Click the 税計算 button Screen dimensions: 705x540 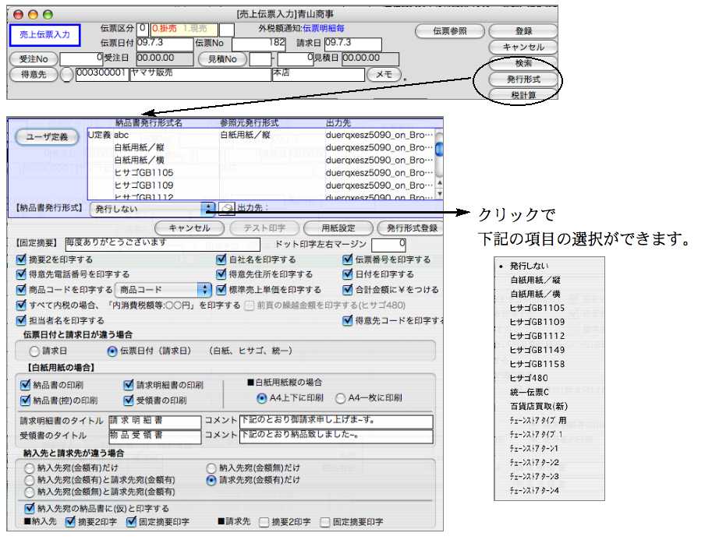523,95
